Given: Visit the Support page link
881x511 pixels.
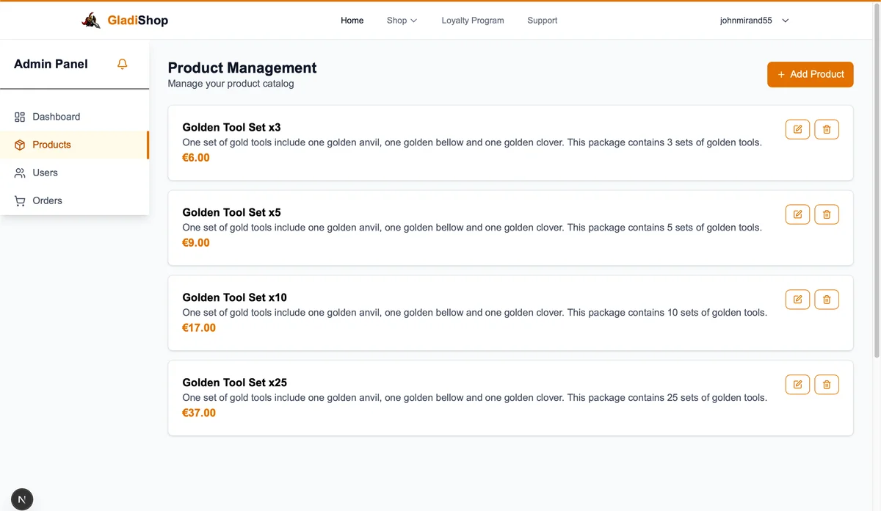Looking at the screenshot, I should [x=542, y=21].
